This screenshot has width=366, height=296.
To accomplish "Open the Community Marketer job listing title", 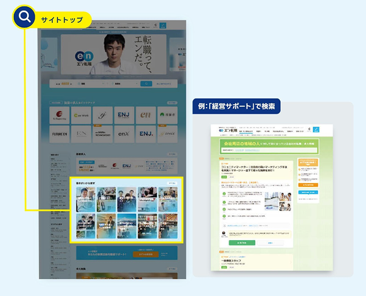I will click(x=254, y=169).
